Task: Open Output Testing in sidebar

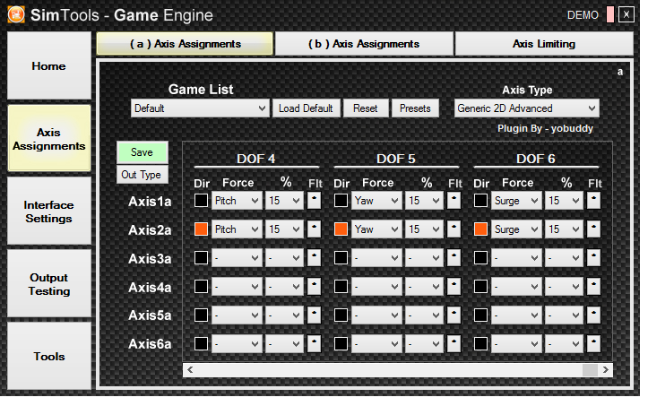Action: (x=49, y=284)
